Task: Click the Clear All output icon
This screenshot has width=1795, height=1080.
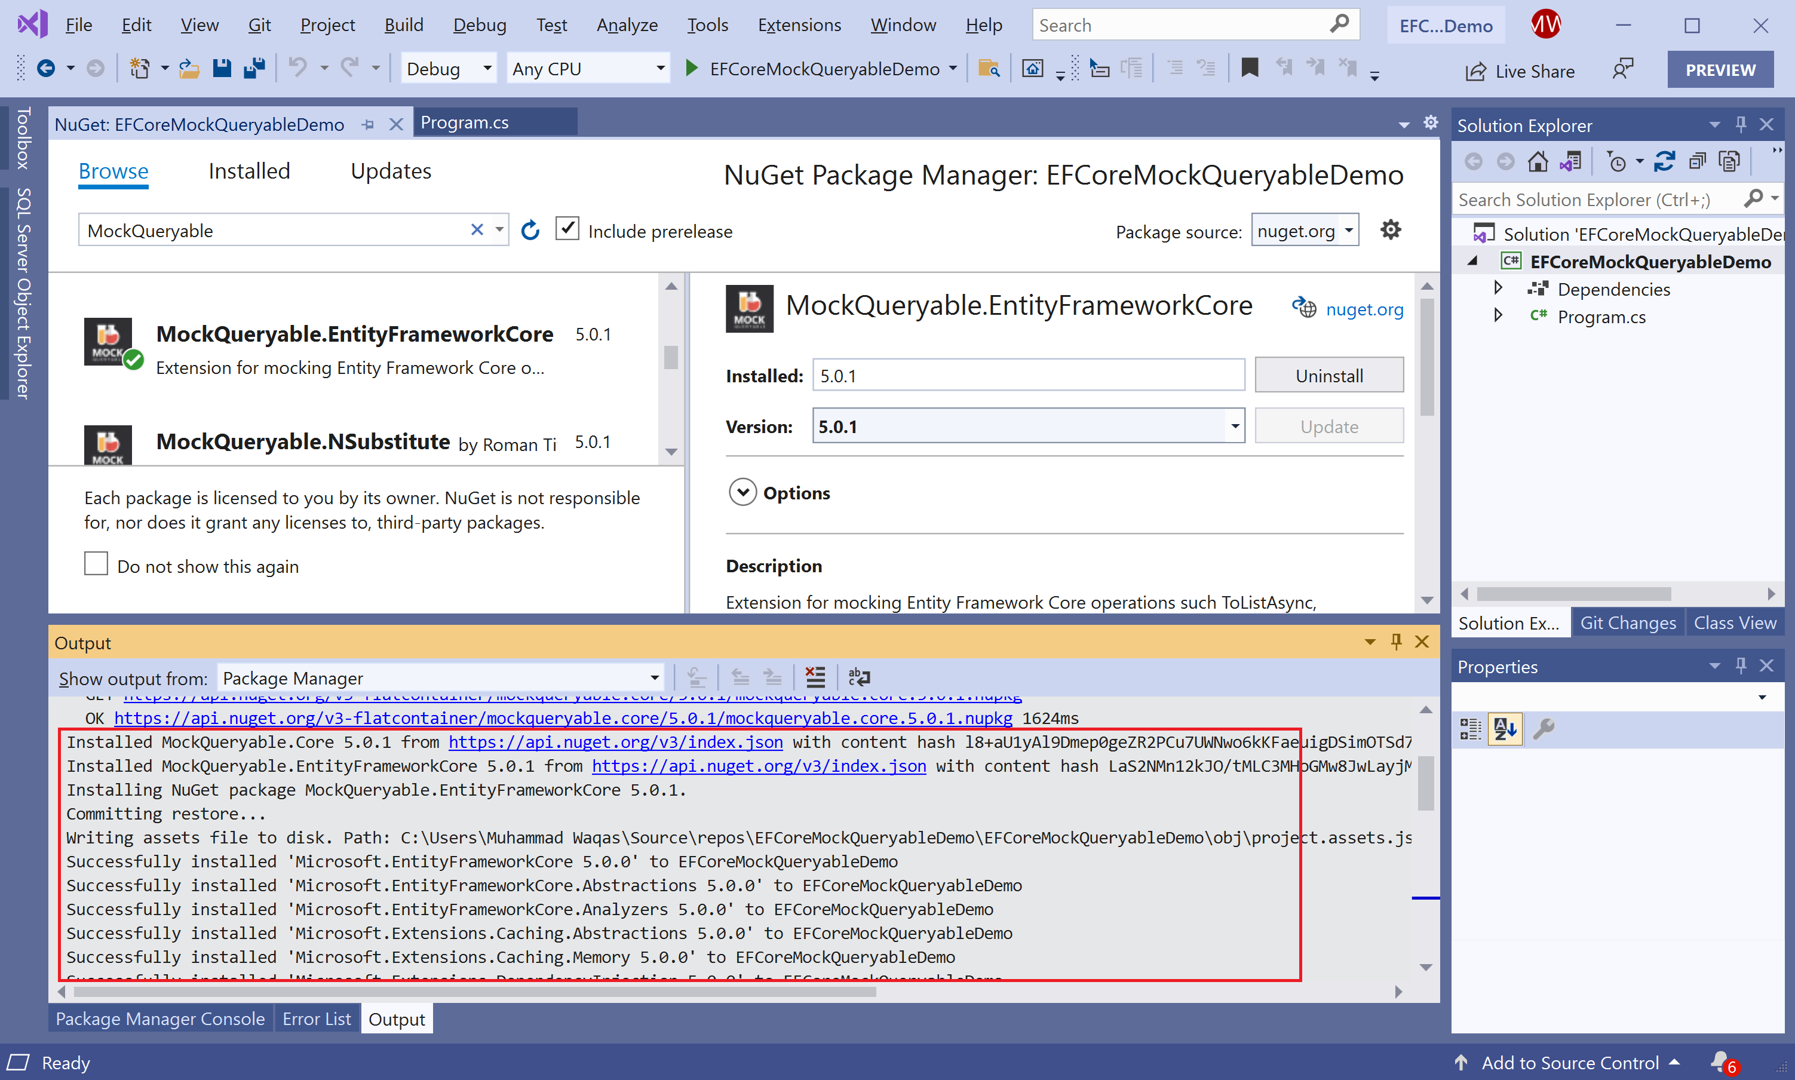Action: coord(815,677)
